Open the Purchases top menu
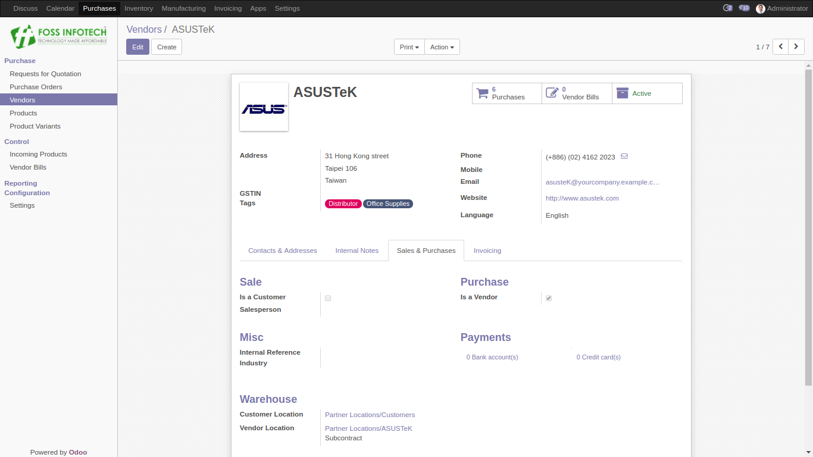Viewport: 813px width, 457px height. pyautogui.click(x=99, y=8)
